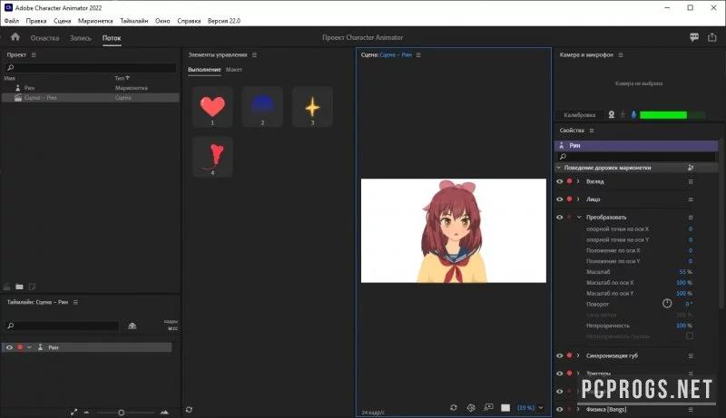Trigger the red balloon control 4

[212, 157]
